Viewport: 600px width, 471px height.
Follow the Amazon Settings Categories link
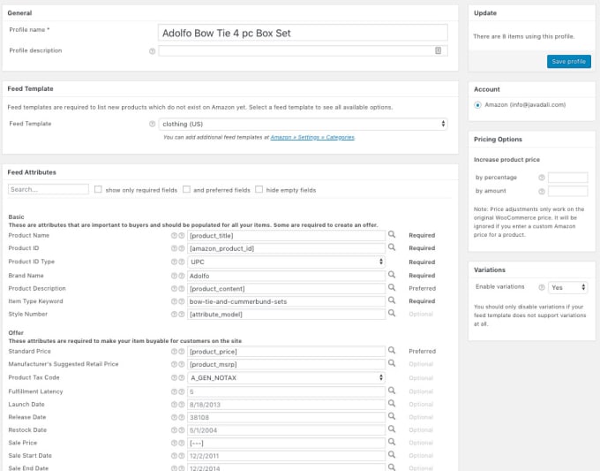(312, 137)
